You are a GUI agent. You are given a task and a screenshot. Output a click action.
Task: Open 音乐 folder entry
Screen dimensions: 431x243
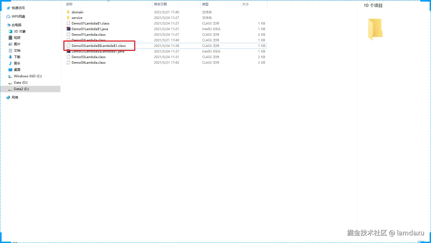coord(17,63)
